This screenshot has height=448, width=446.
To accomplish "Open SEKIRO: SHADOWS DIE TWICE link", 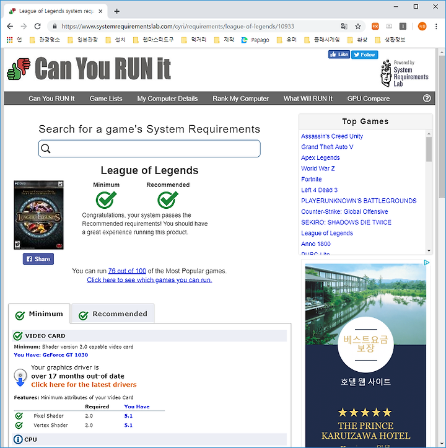I will tap(346, 222).
